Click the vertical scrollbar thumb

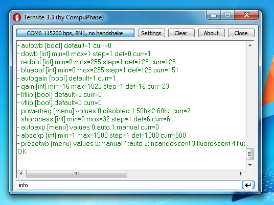[249, 154]
